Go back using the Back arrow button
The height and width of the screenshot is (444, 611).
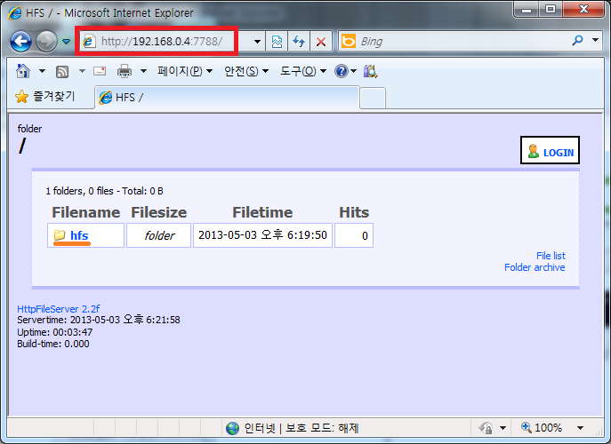(20, 41)
